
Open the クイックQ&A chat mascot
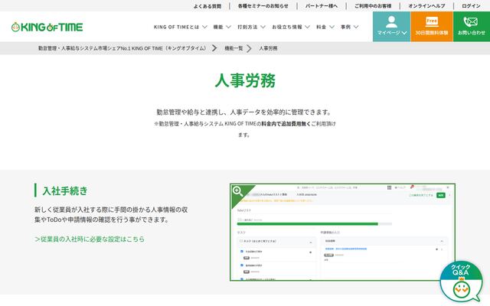coord(461,282)
